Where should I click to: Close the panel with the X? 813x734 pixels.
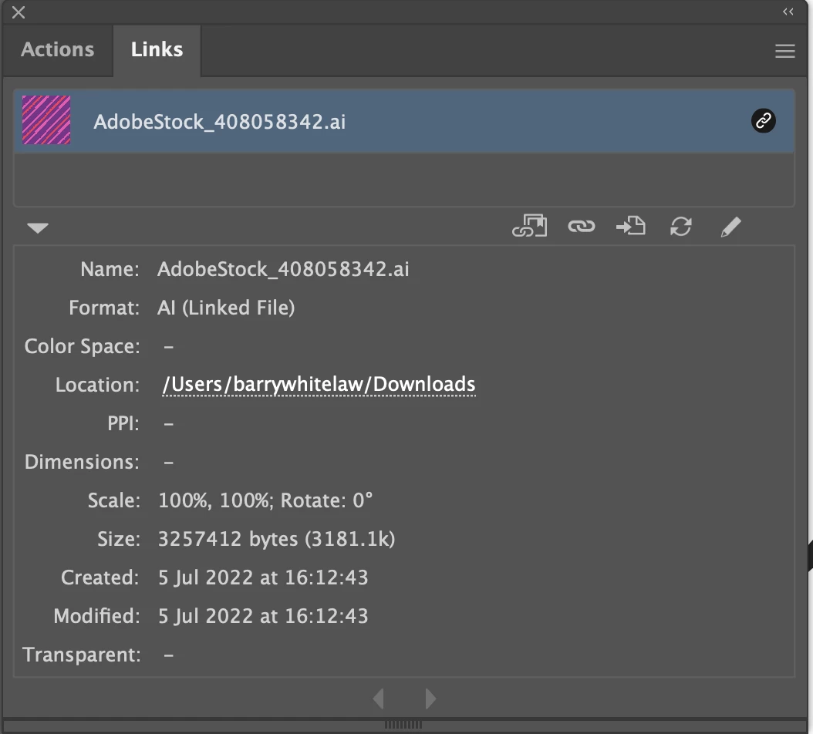(x=19, y=12)
